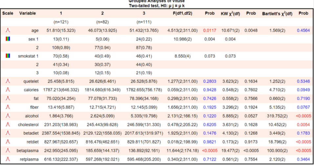The height and width of the screenshot is (165, 314).
Task: Click the blue 0.4564 Bartlett probability for age
Action: (x=303, y=30)
